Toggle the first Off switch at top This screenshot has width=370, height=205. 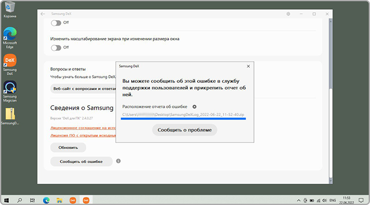point(56,23)
